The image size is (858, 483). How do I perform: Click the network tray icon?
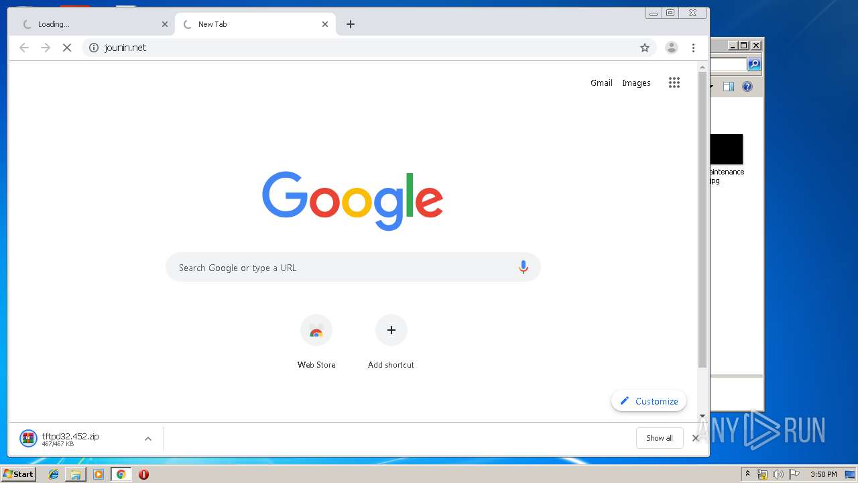762,474
